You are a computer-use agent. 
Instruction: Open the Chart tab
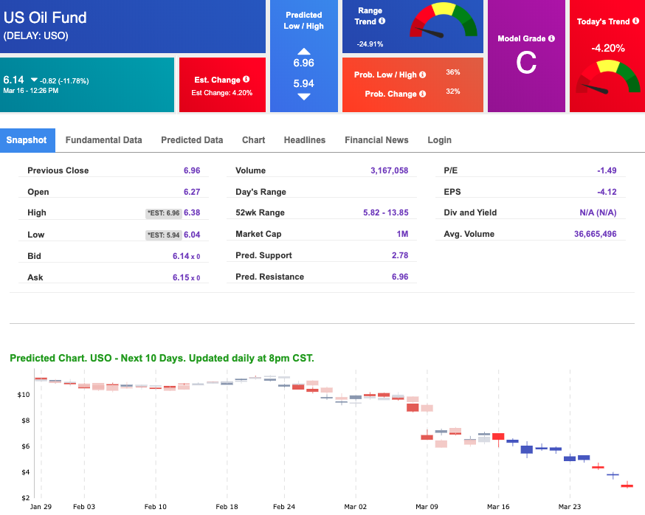pyautogui.click(x=253, y=140)
